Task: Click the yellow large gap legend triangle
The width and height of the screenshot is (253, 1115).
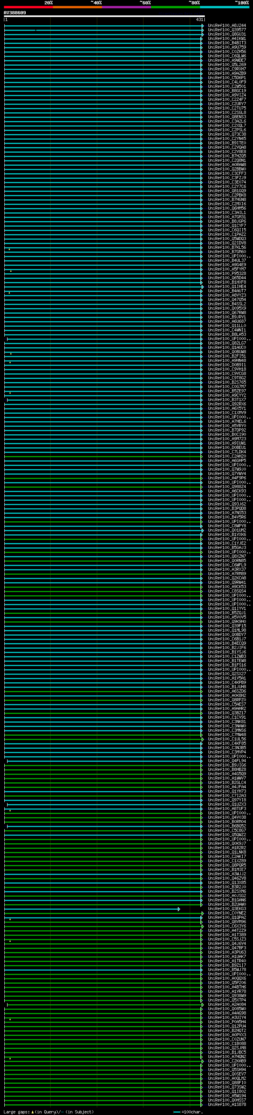Action: (x=32, y=1111)
